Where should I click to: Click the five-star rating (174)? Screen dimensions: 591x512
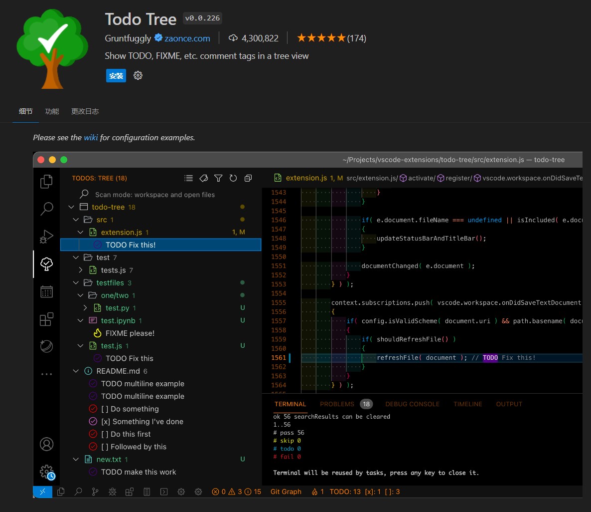(331, 38)
